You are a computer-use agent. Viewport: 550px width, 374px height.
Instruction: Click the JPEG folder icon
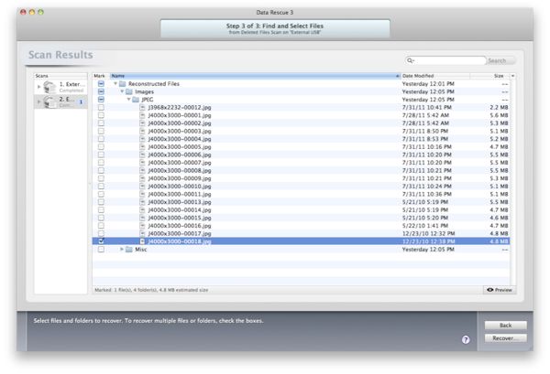coord(136,100)
